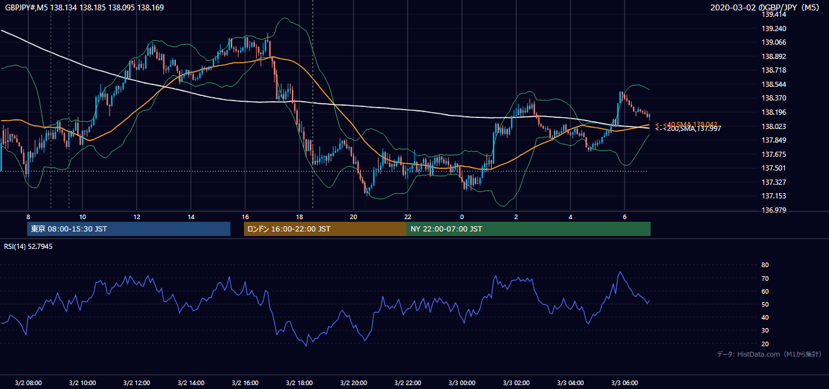Click price axis value 137.327
The height and width of the screenshot is (389, 829).
[x=775, y=183]
